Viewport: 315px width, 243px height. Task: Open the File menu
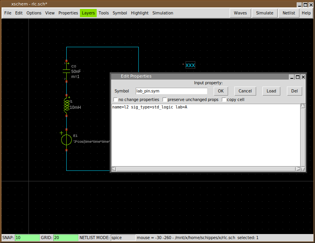coord(8,13)
